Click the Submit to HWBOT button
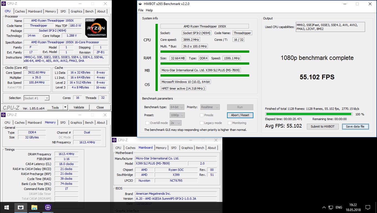Viewport: 377px width, 213px height. coord(323,126)
